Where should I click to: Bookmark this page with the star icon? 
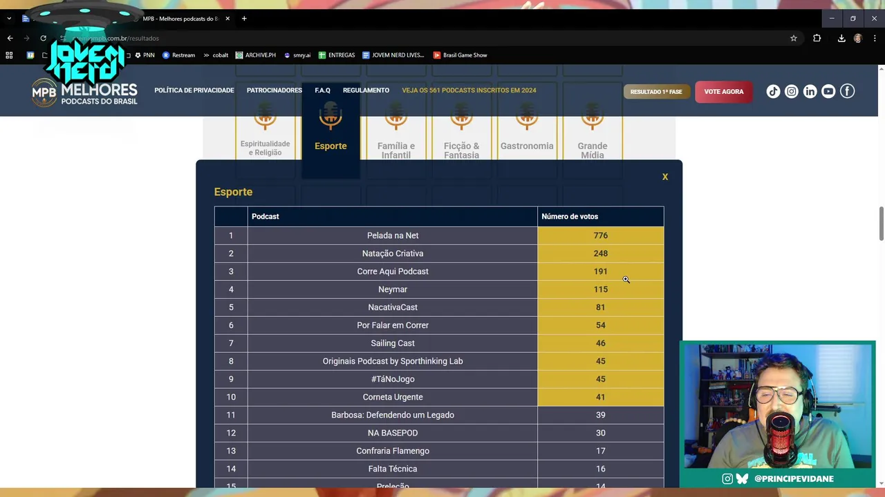click(x=794, y=39)
